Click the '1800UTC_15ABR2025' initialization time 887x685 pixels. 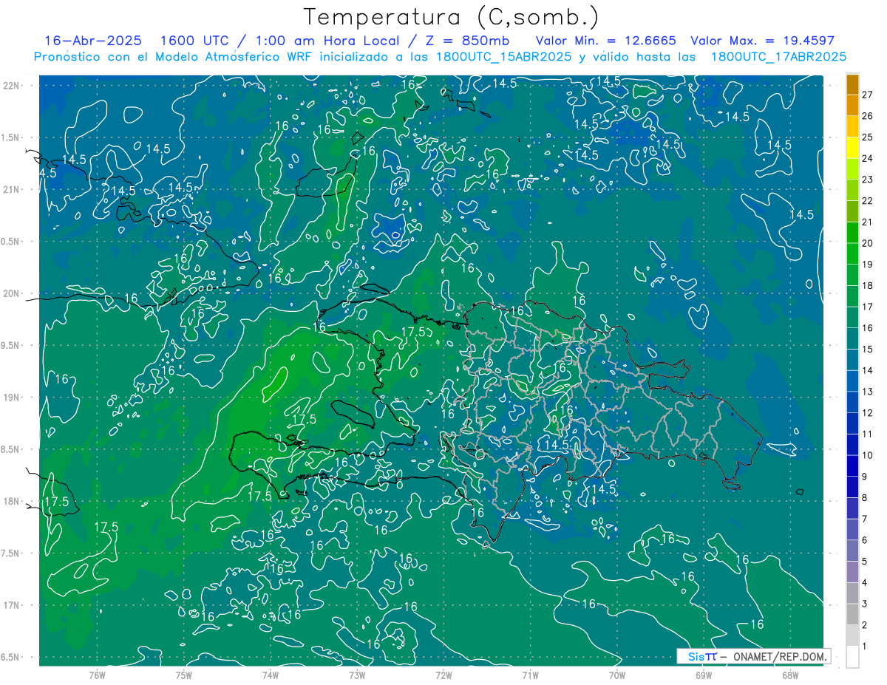coord(503,57)
